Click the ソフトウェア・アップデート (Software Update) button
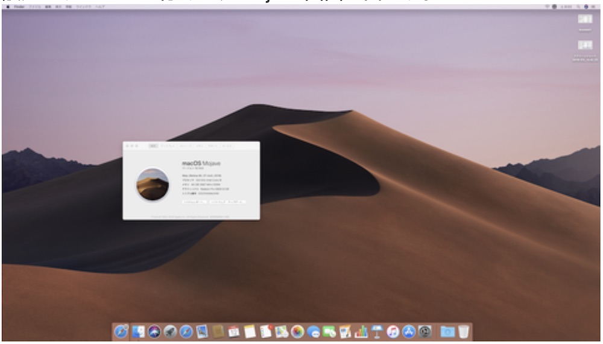This screenshot has width=603, height=344. (228, 202)
